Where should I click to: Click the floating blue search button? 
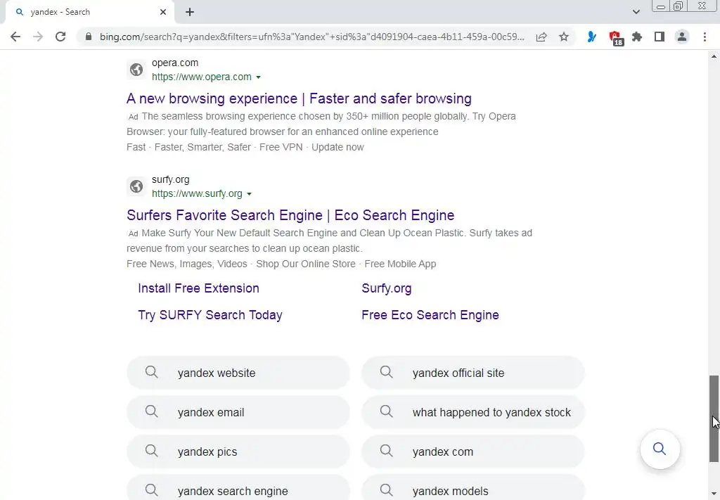pyautogui.click(x=660, y=449)
